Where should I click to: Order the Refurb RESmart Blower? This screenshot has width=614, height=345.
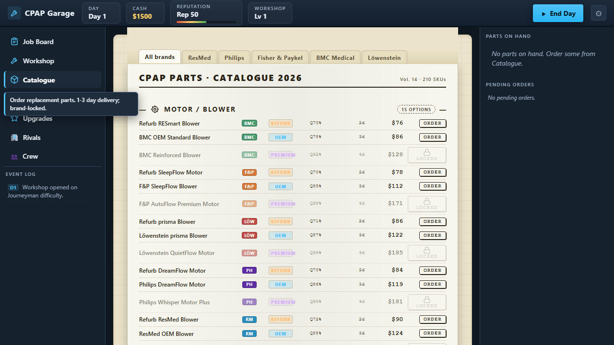pyautogui.click(x=433, y=123)
